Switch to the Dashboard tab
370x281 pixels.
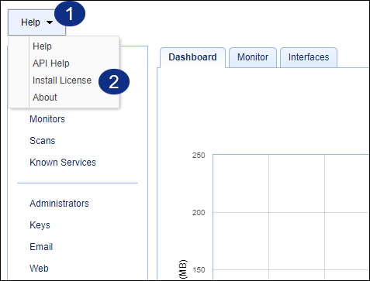pos(192,57)
